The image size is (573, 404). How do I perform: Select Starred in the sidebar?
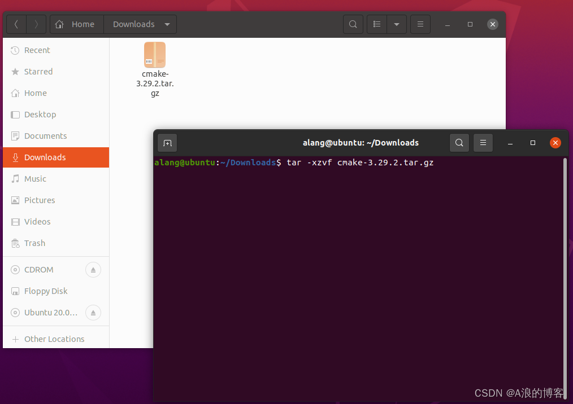[37, 72]
